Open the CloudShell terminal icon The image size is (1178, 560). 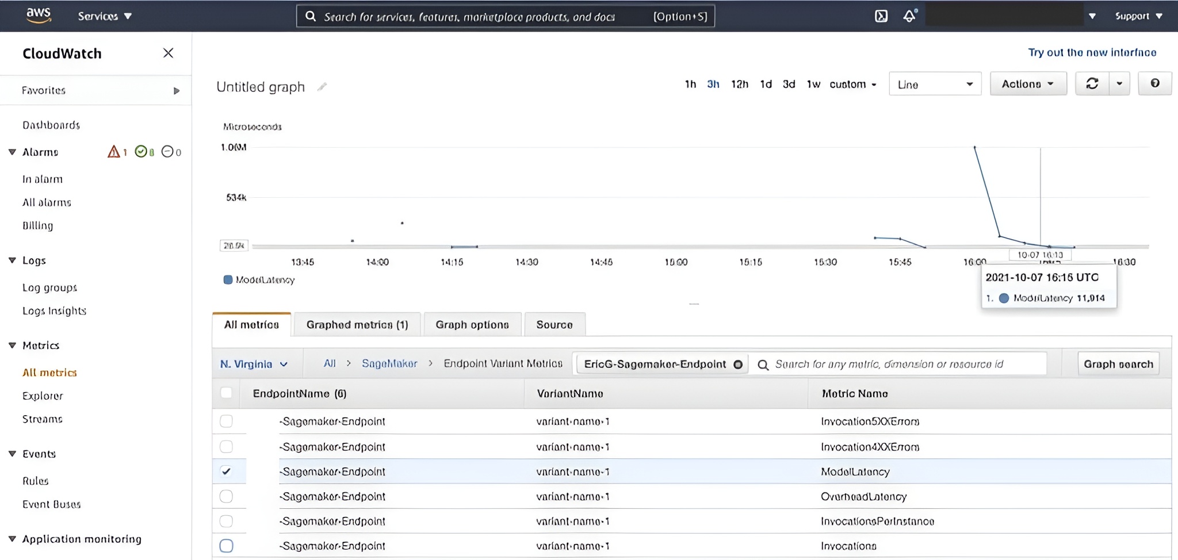[881, 16]
